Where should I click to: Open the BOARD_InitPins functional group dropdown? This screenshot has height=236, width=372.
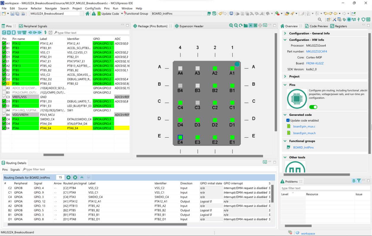click(x=178, y=14)
